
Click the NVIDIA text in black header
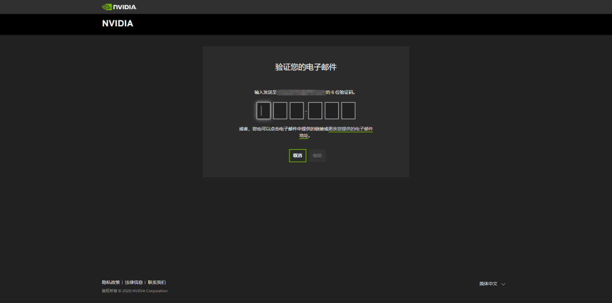pyautogui.click(x=118, y=24)
